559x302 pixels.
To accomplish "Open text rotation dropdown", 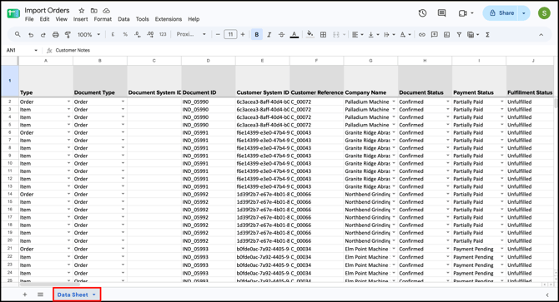I will coord(405,34).
